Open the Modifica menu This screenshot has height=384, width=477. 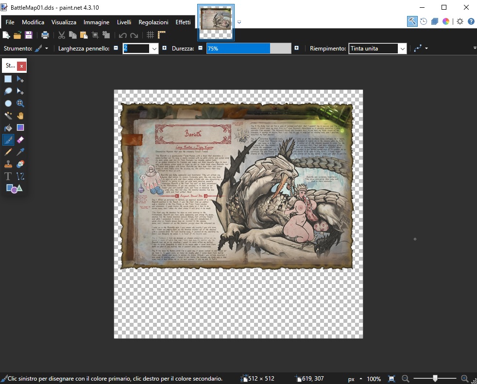(x=33, y=22)
